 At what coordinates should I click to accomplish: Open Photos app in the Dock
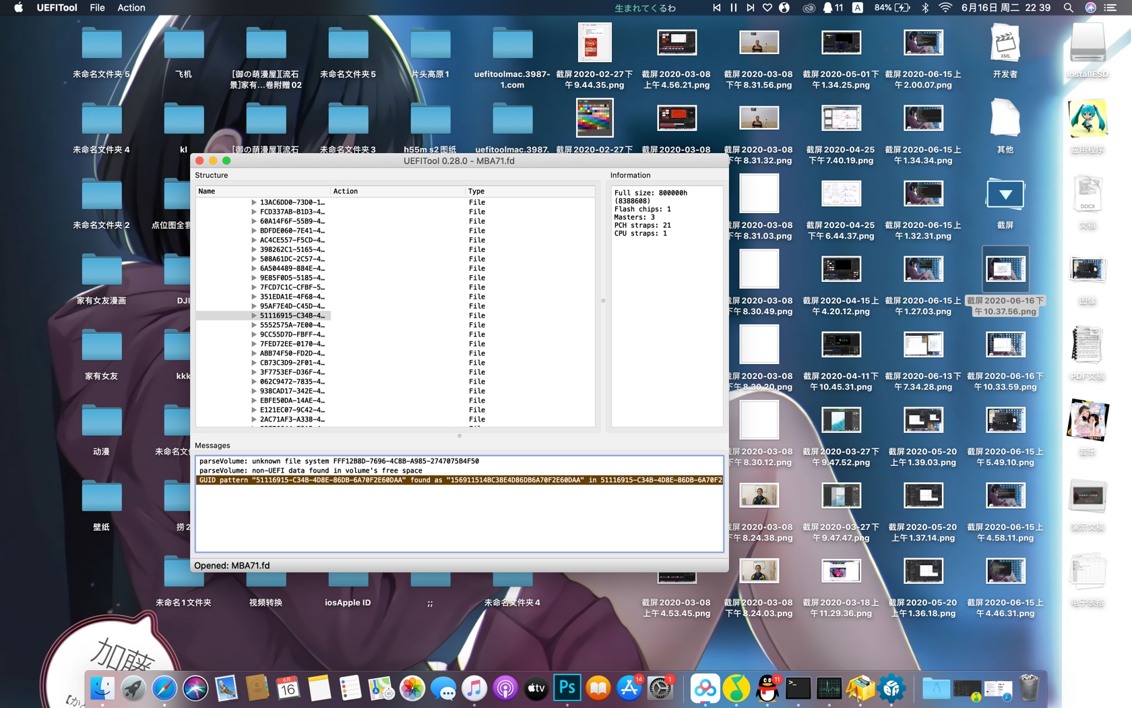point(412,688)
